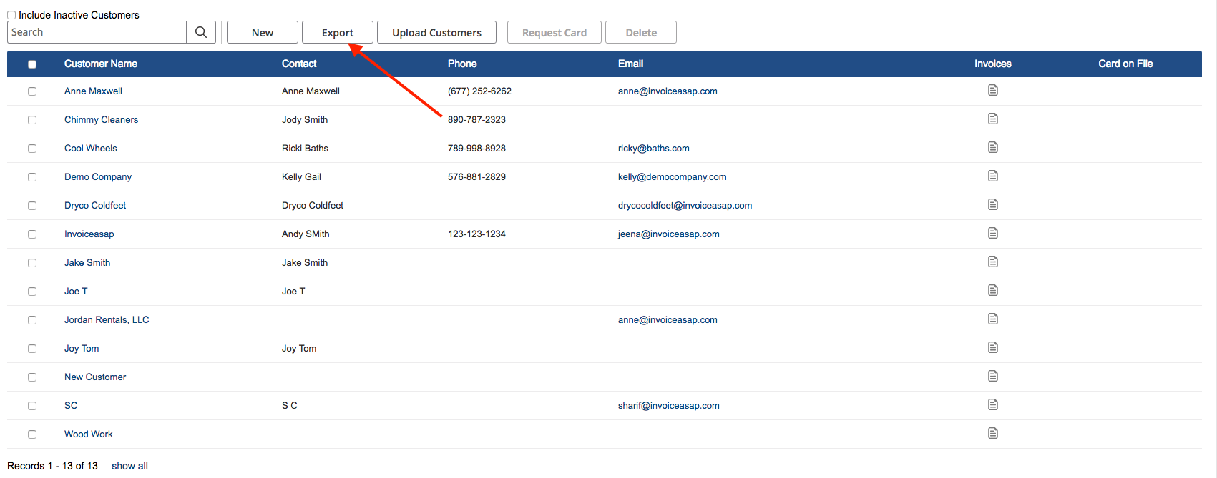Select the Chimmy Cleaners checkbox
Image resolution: width=1217 pixels, height=478 pixels.
(32, 120)
